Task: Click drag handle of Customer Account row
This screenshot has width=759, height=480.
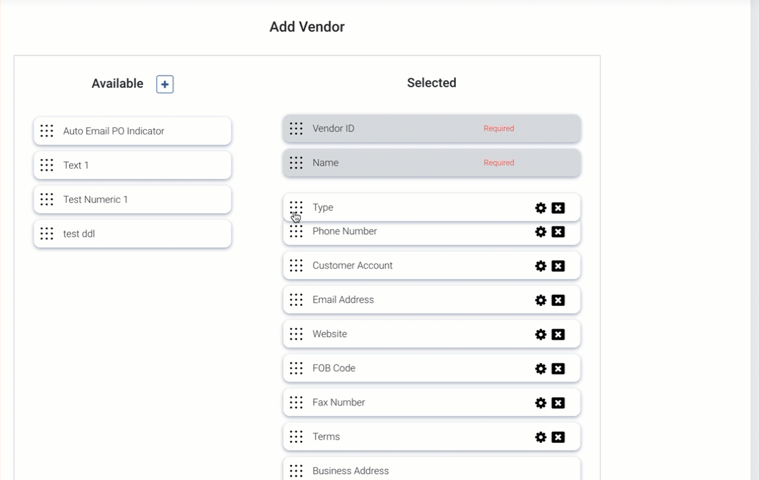Action: click(296, 265)
